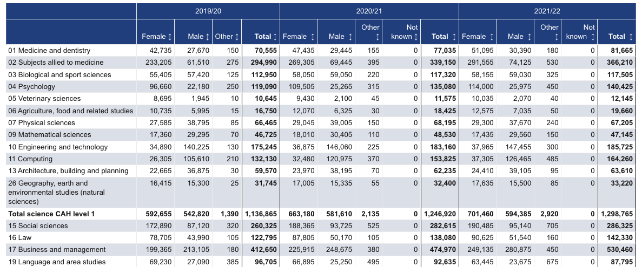Image resolution: width=642 pixels, height=267 pixels.
Task: Click Computing male value 126,465
Action: [518, 159]
